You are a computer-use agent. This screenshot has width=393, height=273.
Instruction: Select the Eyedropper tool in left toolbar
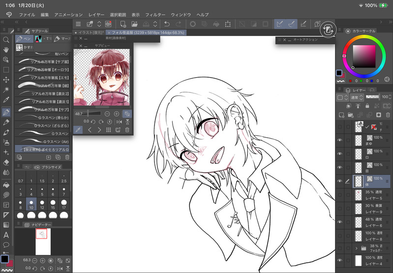(6, 100)
